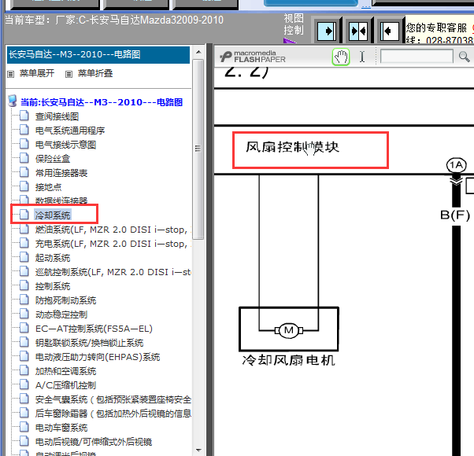
Task: Click the 当前车型 vehicle model text
Action: [114, 20]
